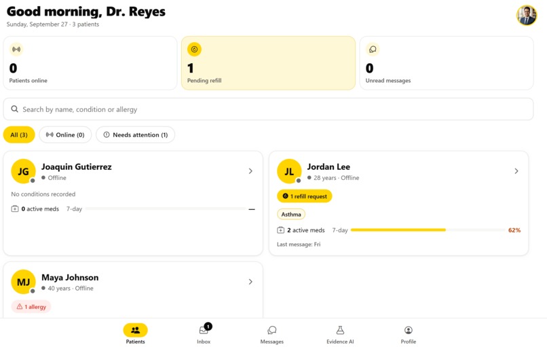Click the Patients online broadcast icon
The width and height of the screenshot is (547, 347).
16,49
